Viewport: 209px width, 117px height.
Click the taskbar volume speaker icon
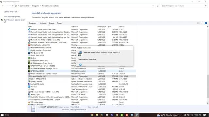(192, 115)
